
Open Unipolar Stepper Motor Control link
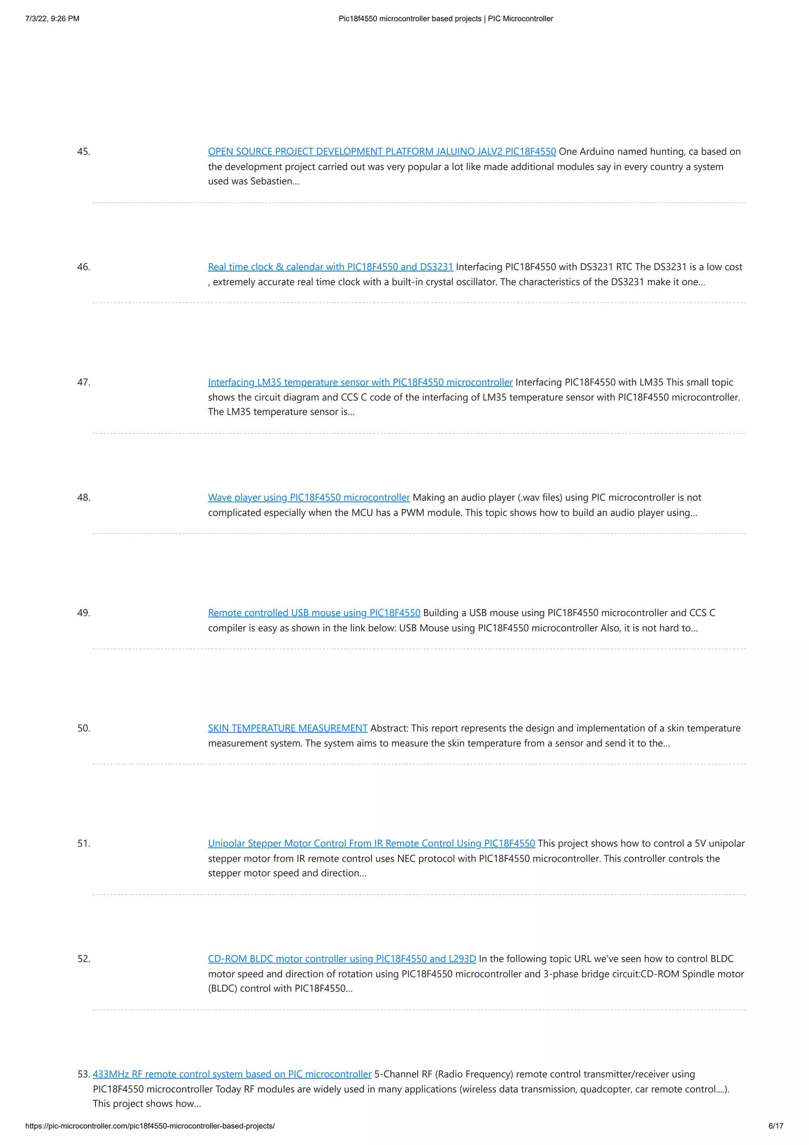(x=371, y=843)
